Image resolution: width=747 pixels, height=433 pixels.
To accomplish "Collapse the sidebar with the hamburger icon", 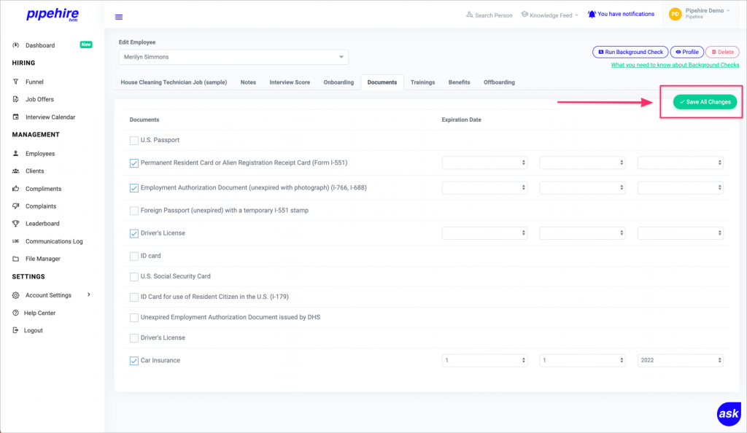I will pyautogui.click(x=118, y=15).
